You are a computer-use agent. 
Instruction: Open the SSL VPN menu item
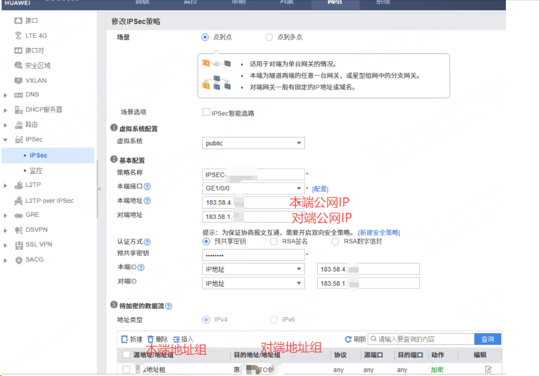point(38,245)
